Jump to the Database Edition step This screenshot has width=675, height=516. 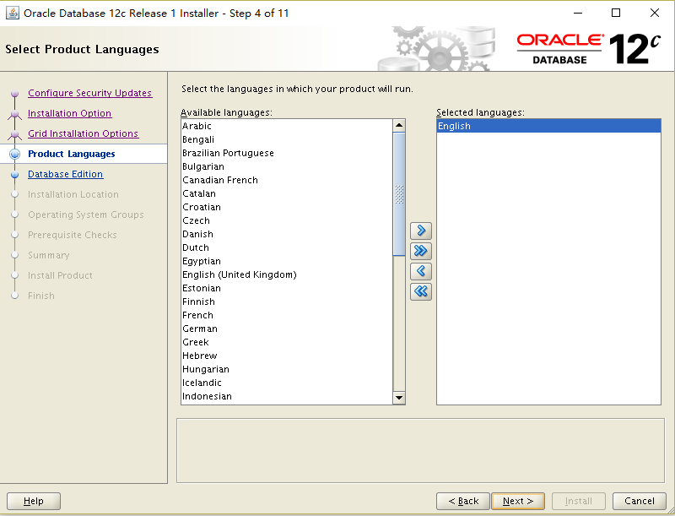pos(66,174)
